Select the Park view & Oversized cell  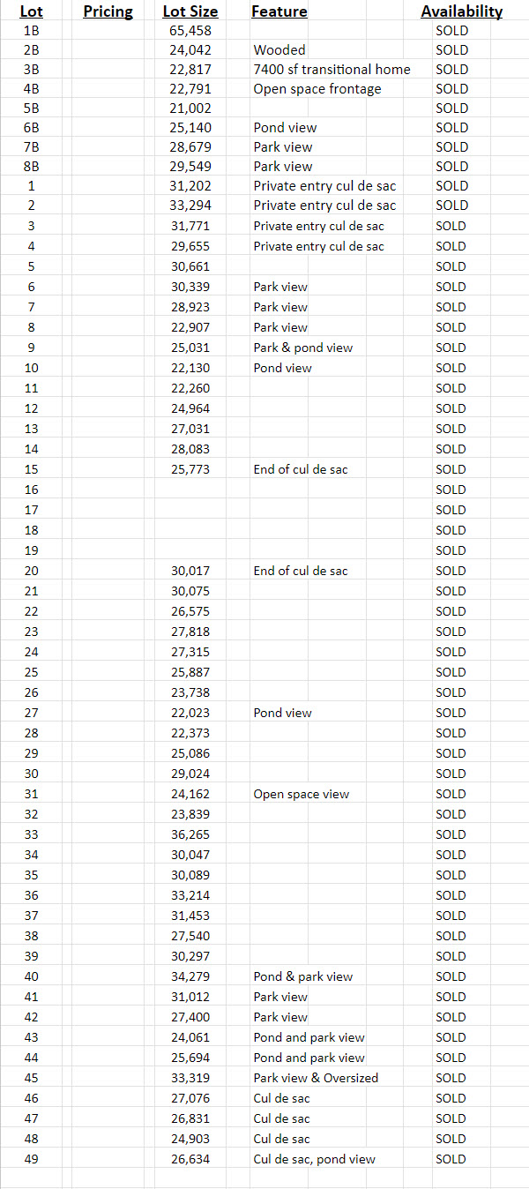click(x=316, y=1078)
